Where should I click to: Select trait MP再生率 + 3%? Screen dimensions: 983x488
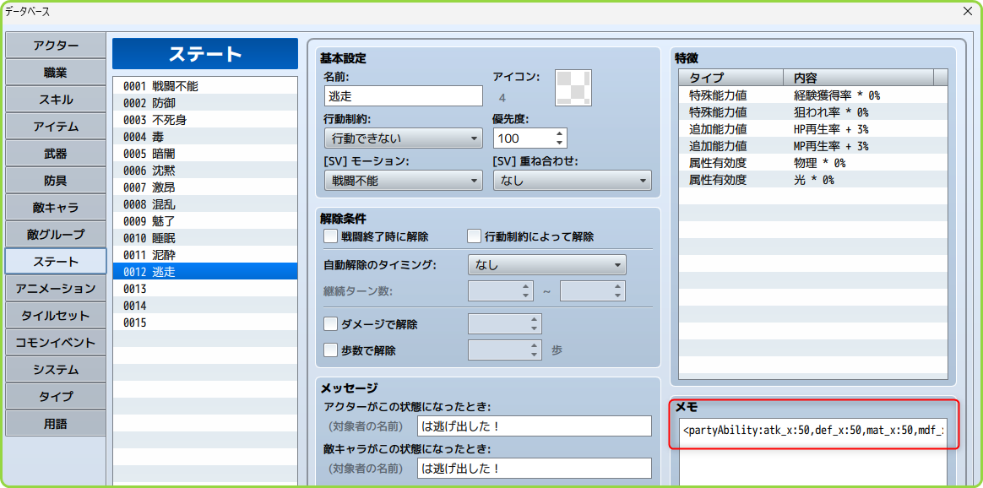coord(813,146)
